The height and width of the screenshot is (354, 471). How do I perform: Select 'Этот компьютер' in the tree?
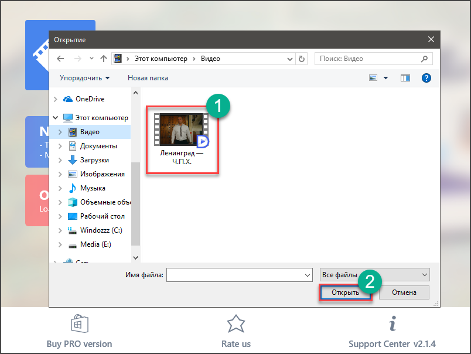[x=101, y=117]
